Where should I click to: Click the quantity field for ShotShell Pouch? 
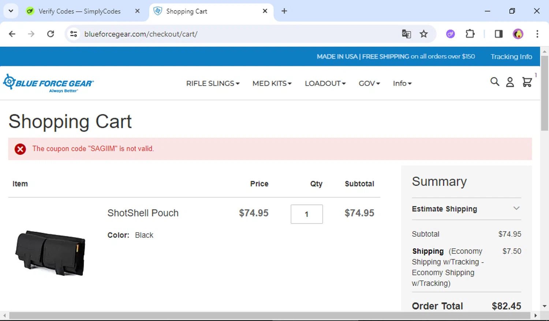pyautogui.click(x=307, y=214)
